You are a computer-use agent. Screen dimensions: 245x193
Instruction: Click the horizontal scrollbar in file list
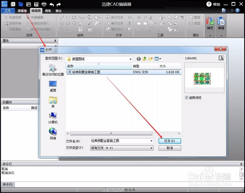pyautogui.click(x=111, y=134)
